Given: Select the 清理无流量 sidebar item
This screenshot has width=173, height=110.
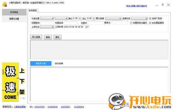Looking at the screenshot, I should (x=14, y=19).
